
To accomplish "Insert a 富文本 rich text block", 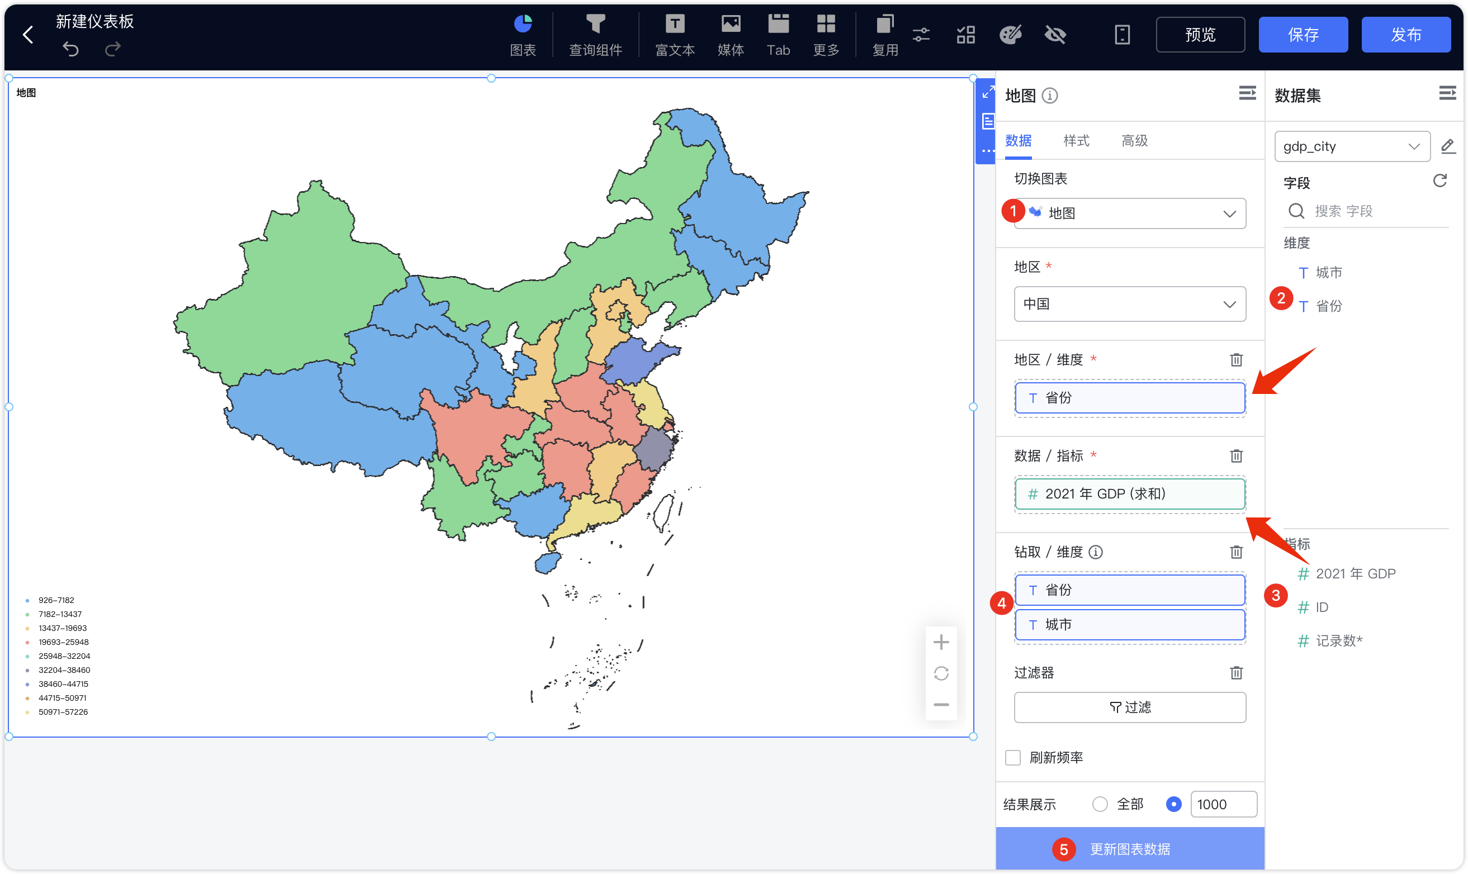I will [675, 35].
